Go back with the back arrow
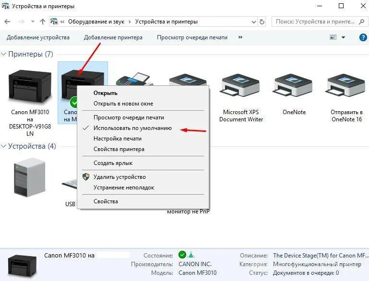This screenshot has width=369, height=281. coord(7,22)
